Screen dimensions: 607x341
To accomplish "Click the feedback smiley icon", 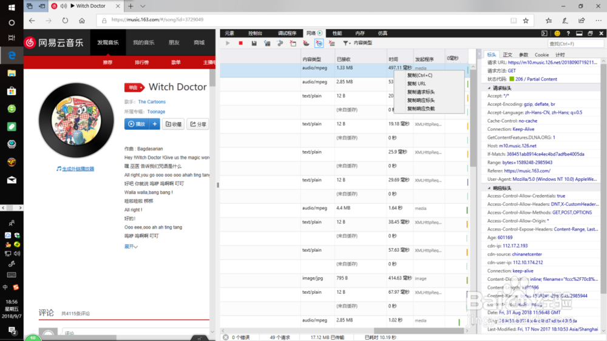I will [557, 33].
